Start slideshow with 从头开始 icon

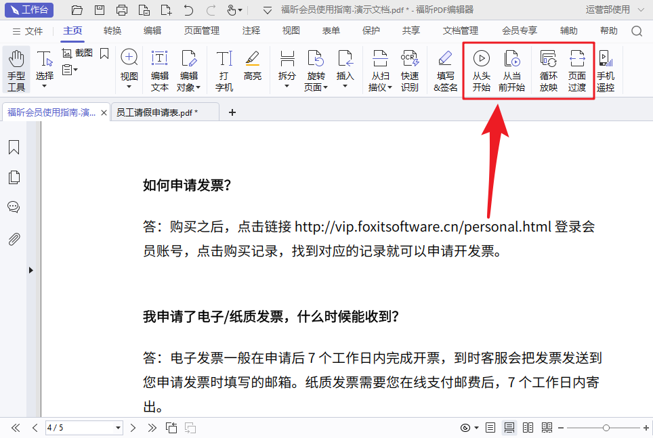point(482,68)
